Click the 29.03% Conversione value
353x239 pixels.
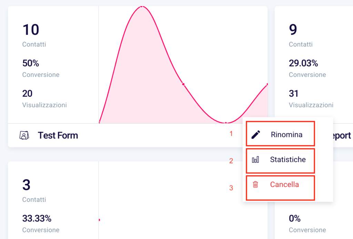point(303,63)
